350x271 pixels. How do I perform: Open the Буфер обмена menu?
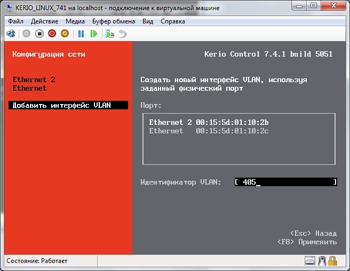[x=114, y=21]
